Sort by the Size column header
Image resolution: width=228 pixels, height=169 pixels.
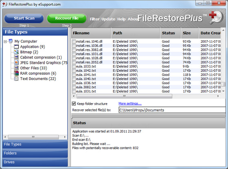click(x=190, y=33)
